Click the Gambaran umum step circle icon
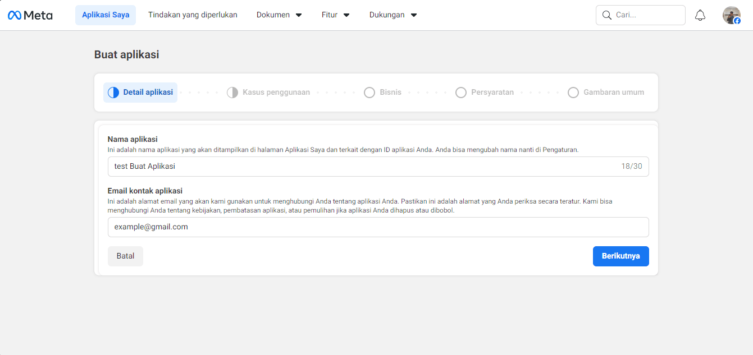 [x=573, y=93]
